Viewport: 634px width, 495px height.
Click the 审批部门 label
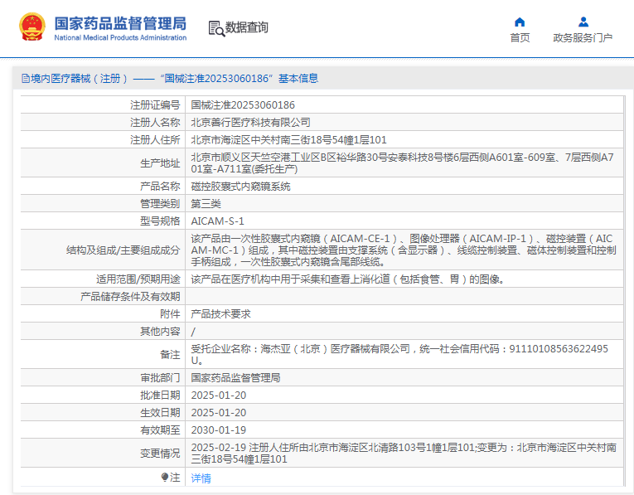[x=160, y=378]
